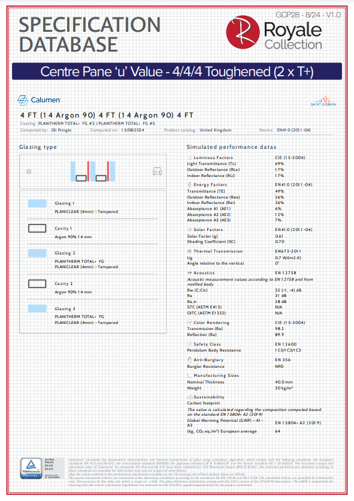This screenshot has height=501, width=354.
Task: Click the Solar Factor (g) value '0.61'
Action: 279,236
